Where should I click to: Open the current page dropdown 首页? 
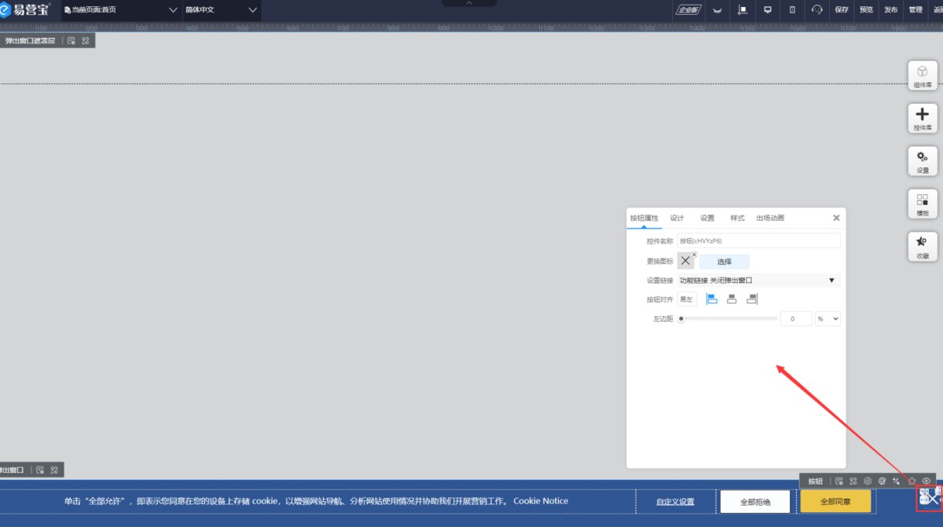121,10
